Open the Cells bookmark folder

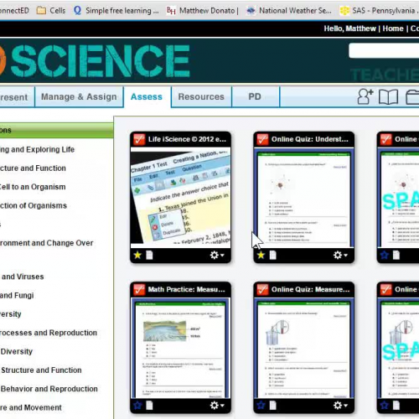51,11
